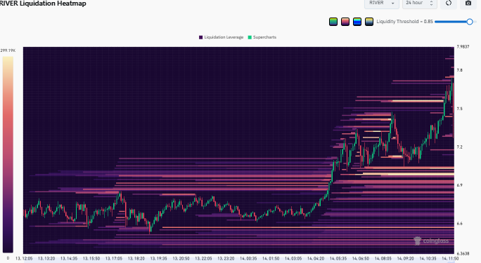Image resolution: width=481 pixels, height=263 pixels.
Task: Click the Liquidity Threshold = 0.85 label
Action: (404, 22)
